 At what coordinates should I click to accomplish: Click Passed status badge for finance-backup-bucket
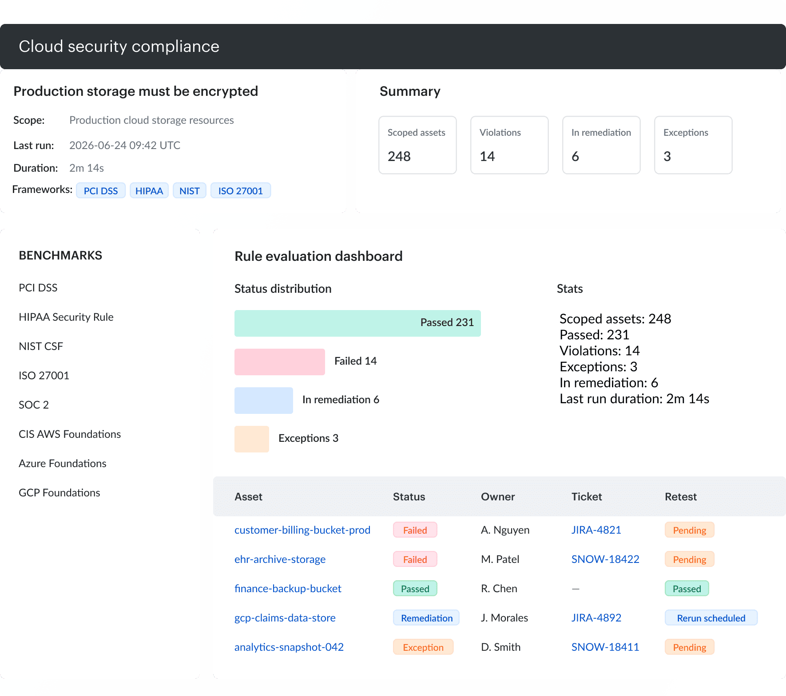point(415,589)
